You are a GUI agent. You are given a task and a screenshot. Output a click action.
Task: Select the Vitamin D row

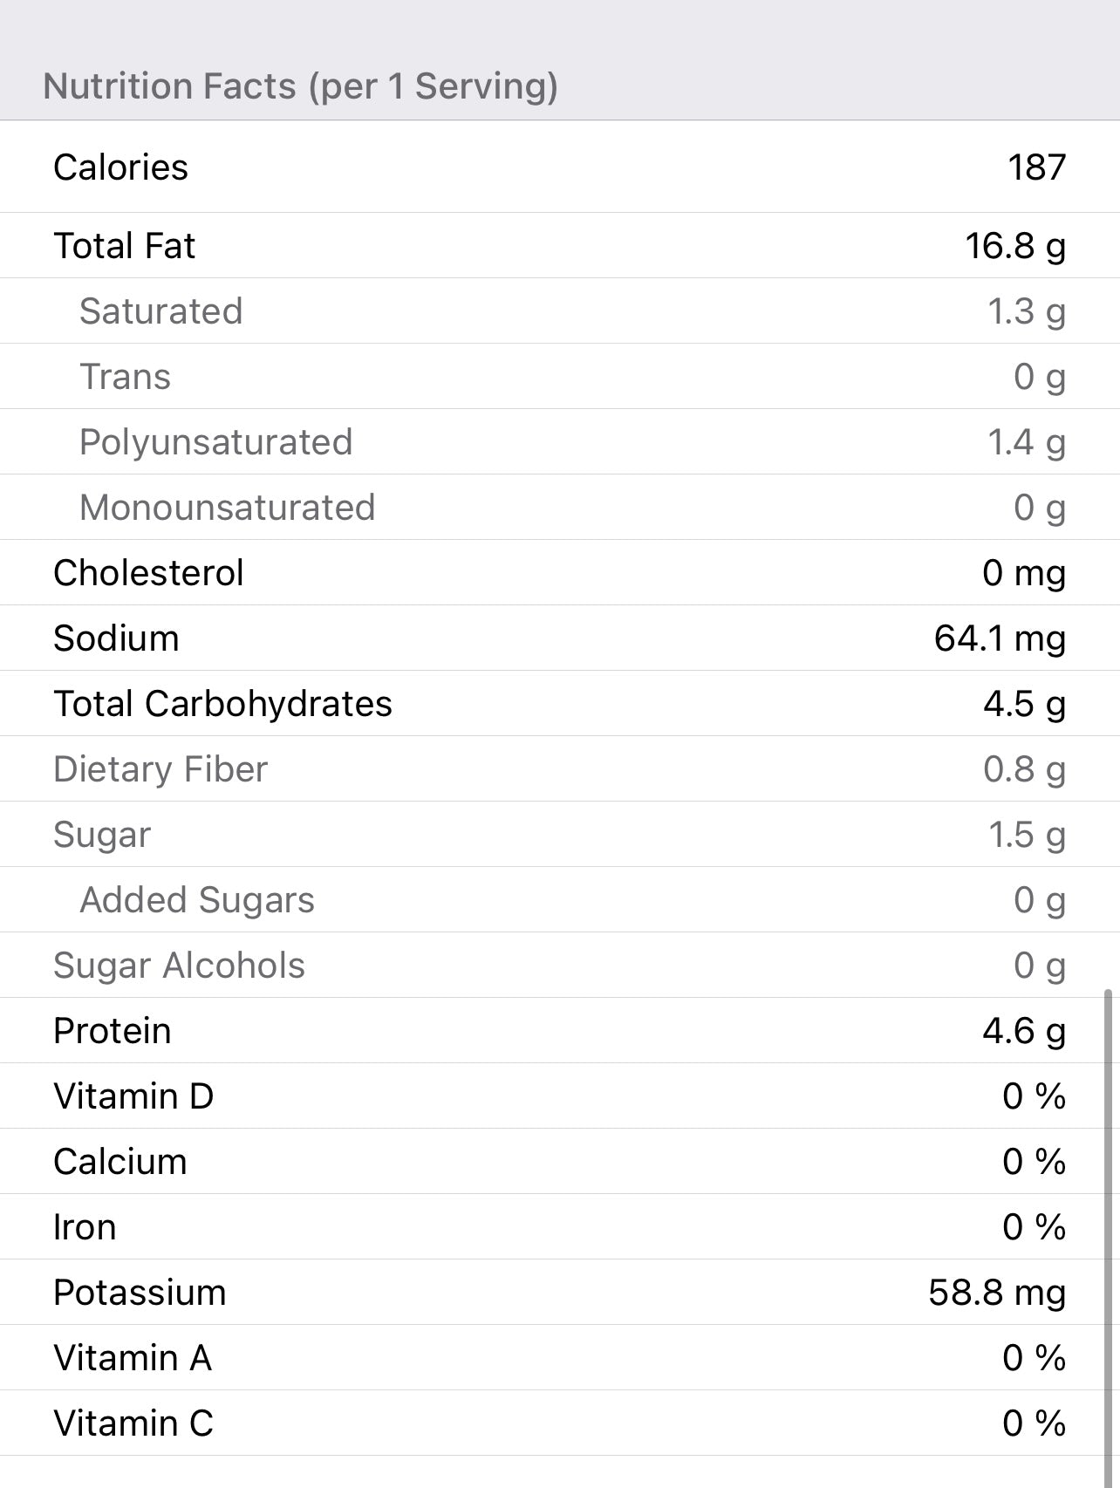tap(558, 1096)
